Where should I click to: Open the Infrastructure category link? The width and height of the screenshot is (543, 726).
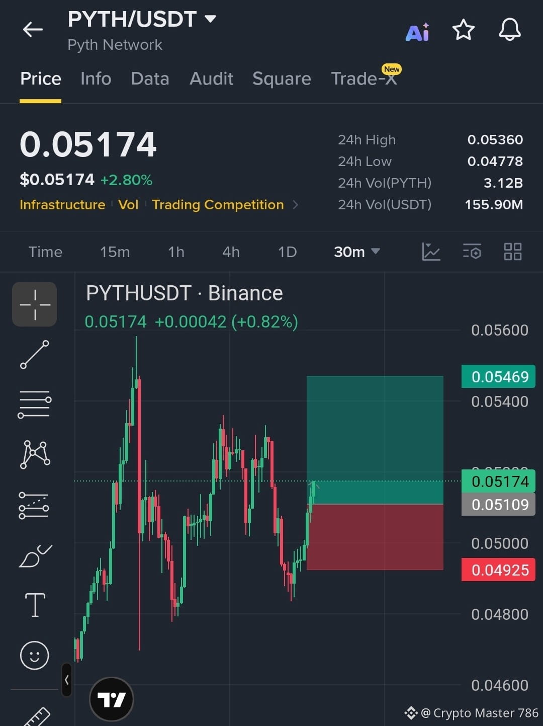(x=62, y=205)
